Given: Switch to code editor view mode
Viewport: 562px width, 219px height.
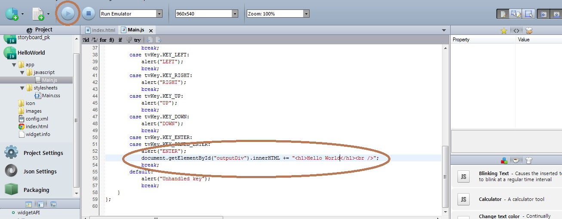Looking at the screenshot, I should click(503, 14).
